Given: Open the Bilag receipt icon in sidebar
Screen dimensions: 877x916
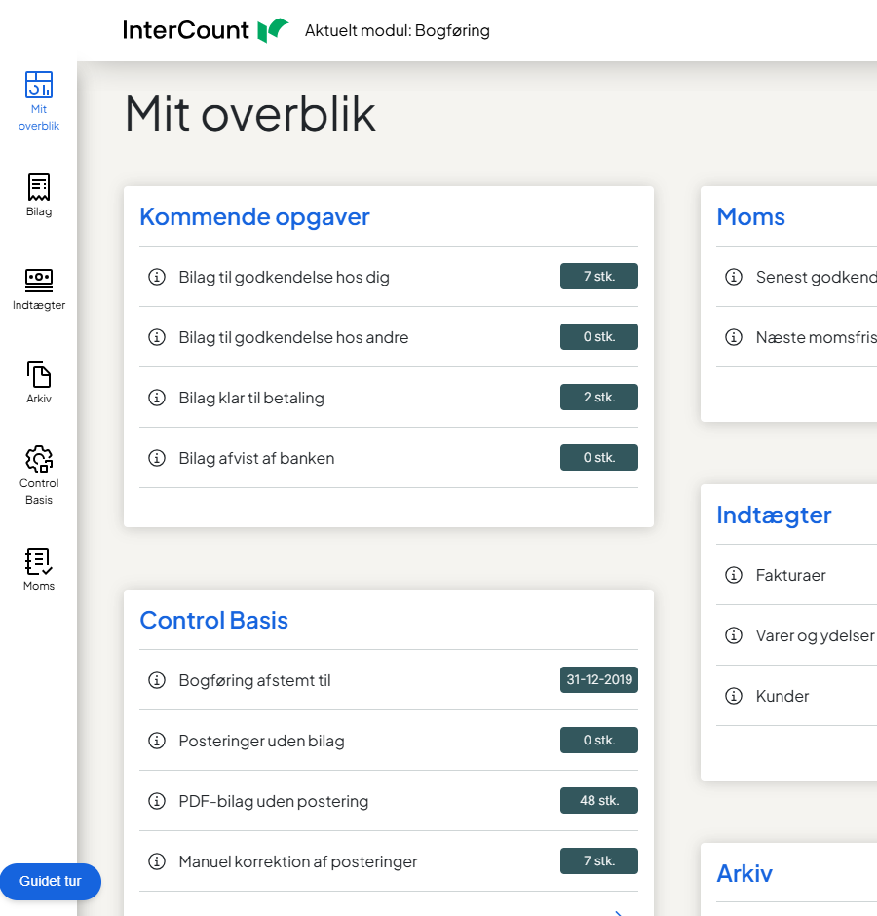Looking at the screenshot, I should pyautogui.click(x=39, y=187).
